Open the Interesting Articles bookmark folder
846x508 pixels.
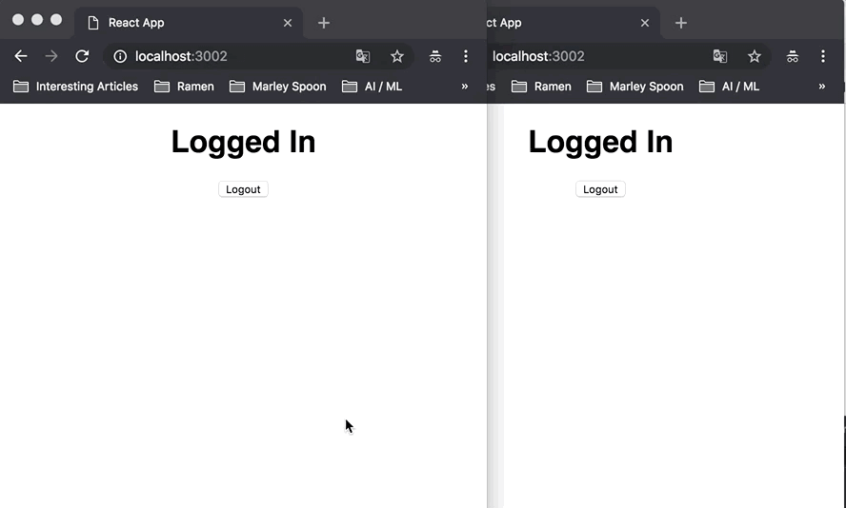[x=76, y=87]
